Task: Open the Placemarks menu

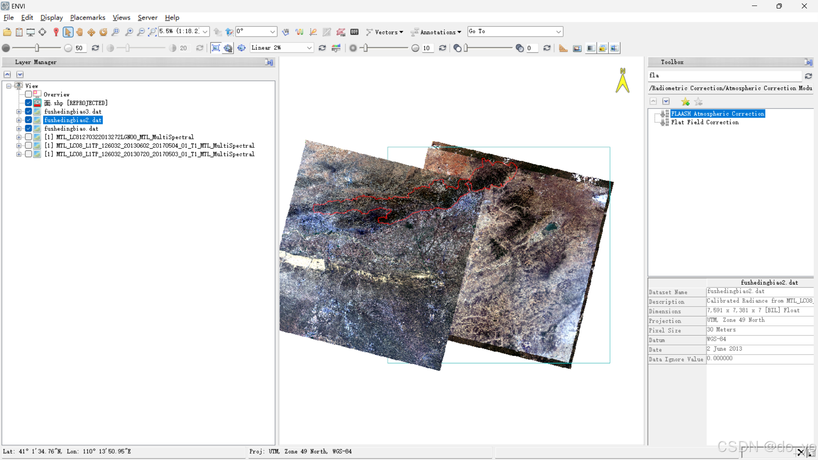Action: click(87, 17)
